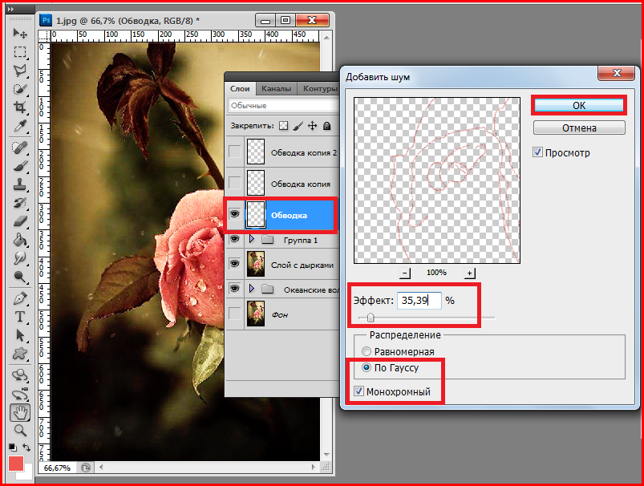Toggle the Просмотр preview checkbox
Viewport: 644px width, 486px height.
(537, 152)
